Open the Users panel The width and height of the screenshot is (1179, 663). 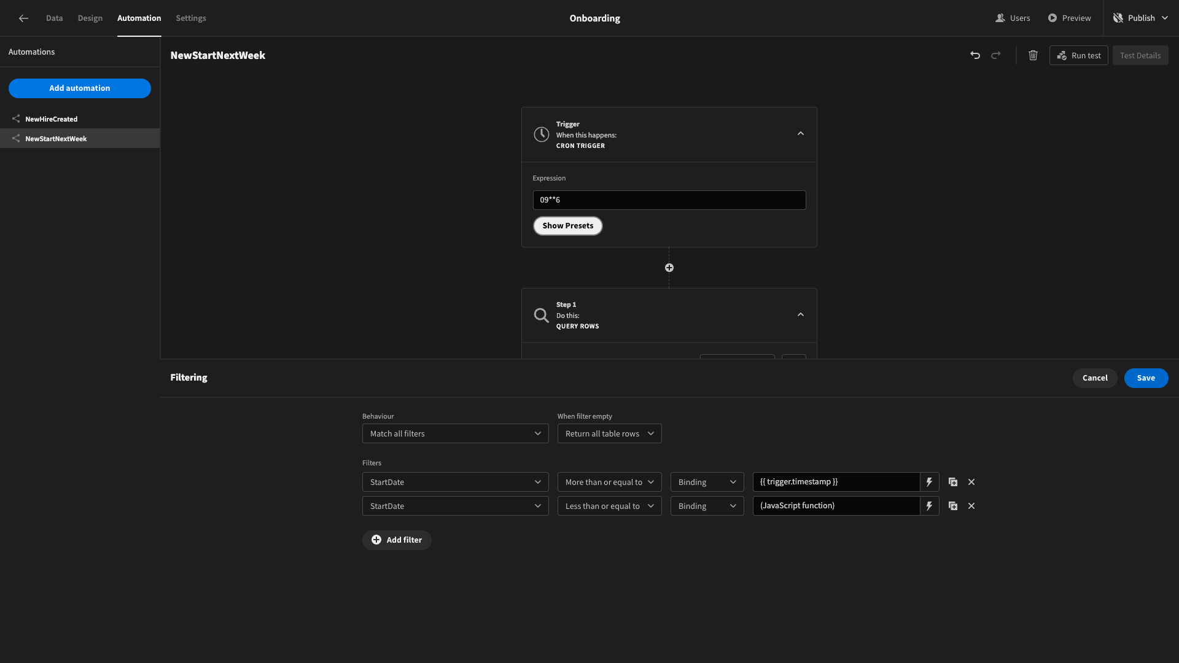tap(1013, 18)
